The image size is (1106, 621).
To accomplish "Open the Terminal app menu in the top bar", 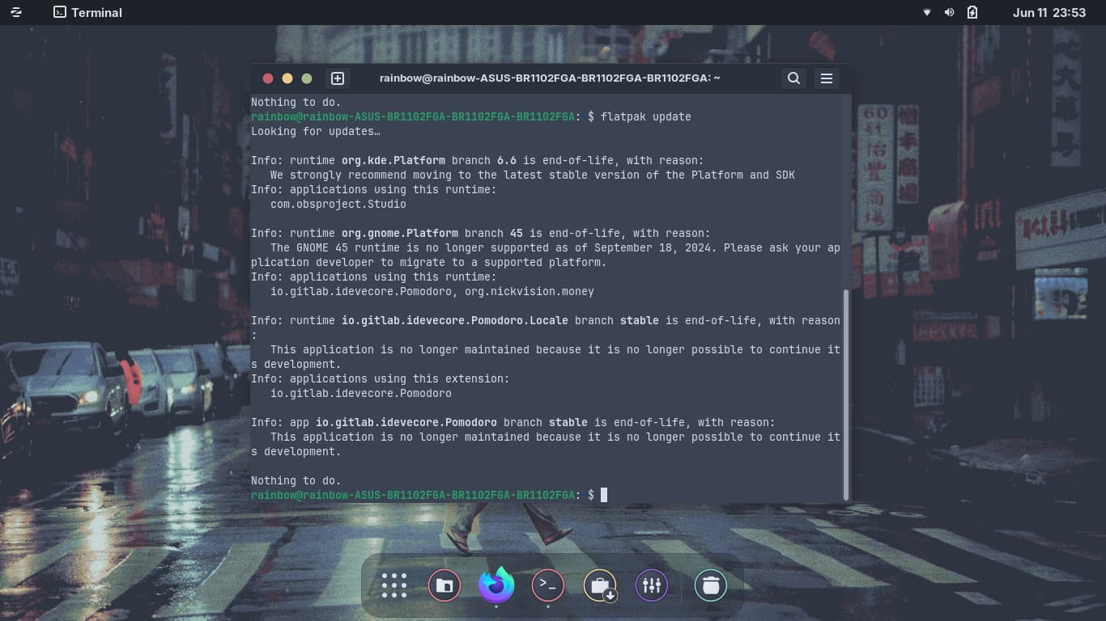I will (87, 12).
